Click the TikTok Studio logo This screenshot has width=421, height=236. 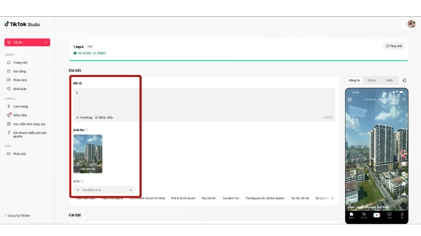22,24
